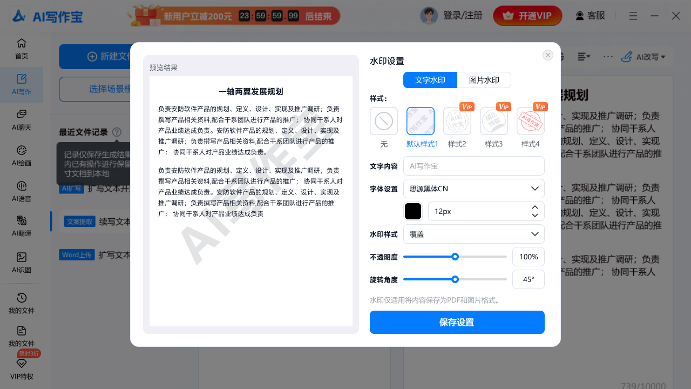691x389 pixels.
Task: Open the more options ellipsis in editor toolbar
Action: [608, 56]
